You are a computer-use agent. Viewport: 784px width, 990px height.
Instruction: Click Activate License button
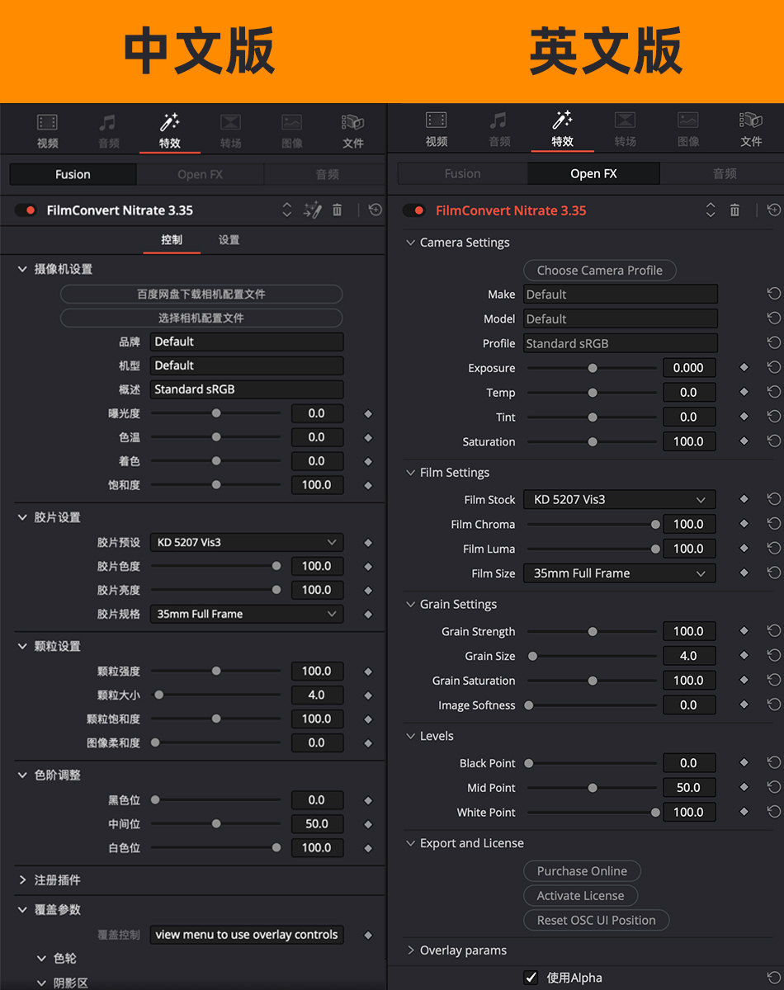pyautogui.click(x=581, y=896)
